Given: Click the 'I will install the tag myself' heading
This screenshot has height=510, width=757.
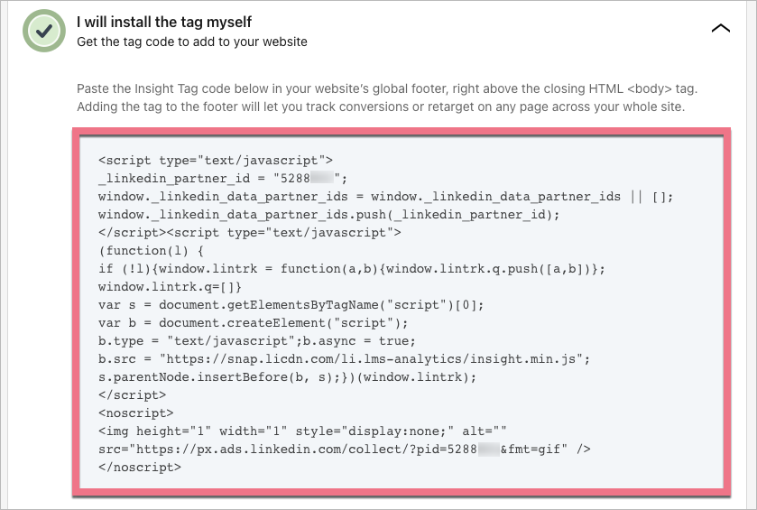Looking at the screenshot, I should (x=164, y=22).
